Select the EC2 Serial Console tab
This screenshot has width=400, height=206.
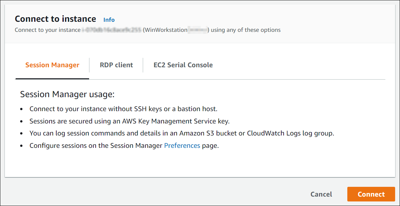click(x=183, y=65)
